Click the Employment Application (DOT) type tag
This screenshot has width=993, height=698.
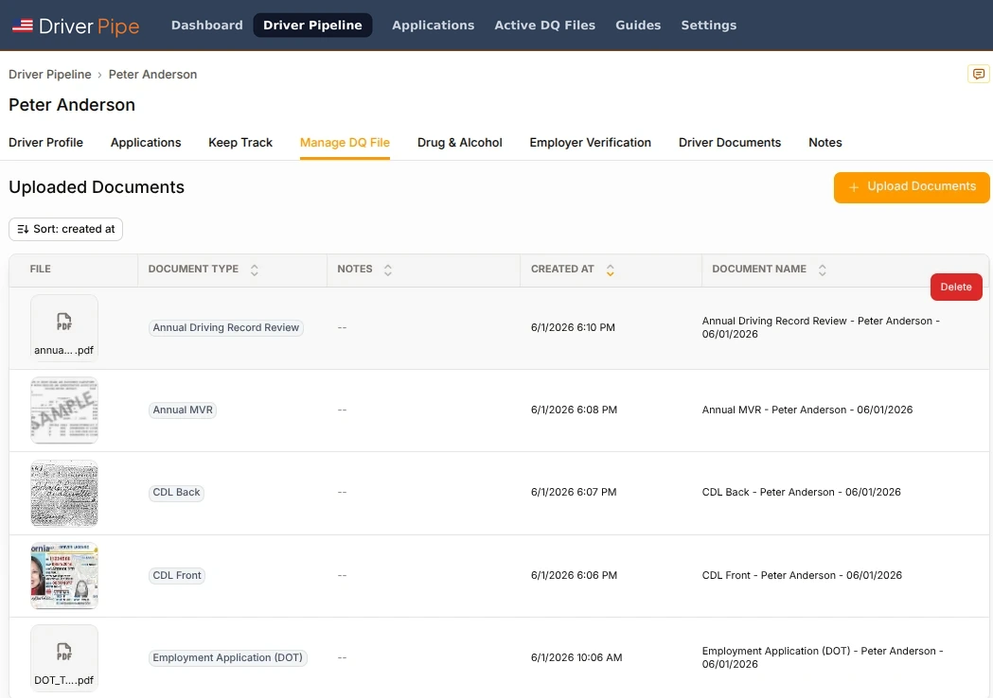click(228, 658)
